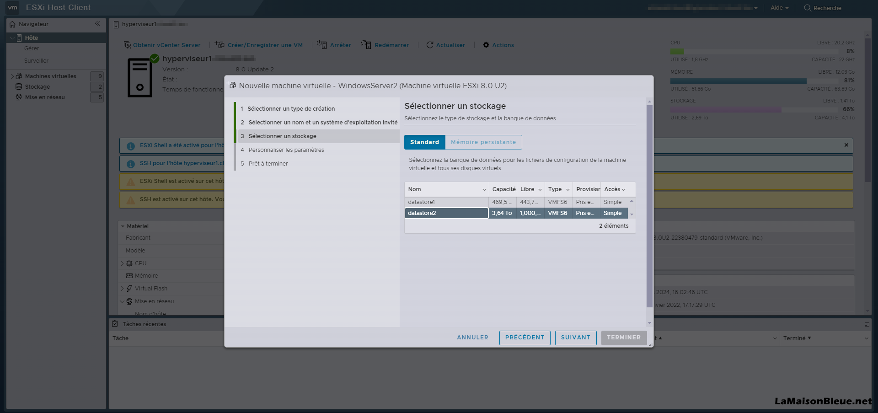The image size is (878, 413).
Task: Open Surveiller under Hôte
Action: pos(36,61)
